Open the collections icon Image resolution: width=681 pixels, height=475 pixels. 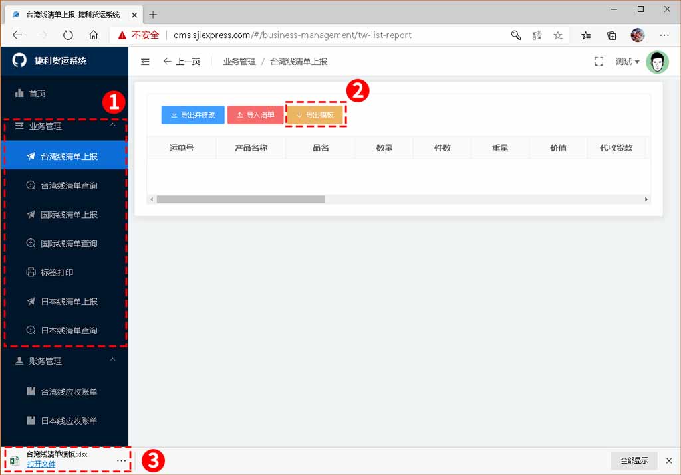[612, 35]
